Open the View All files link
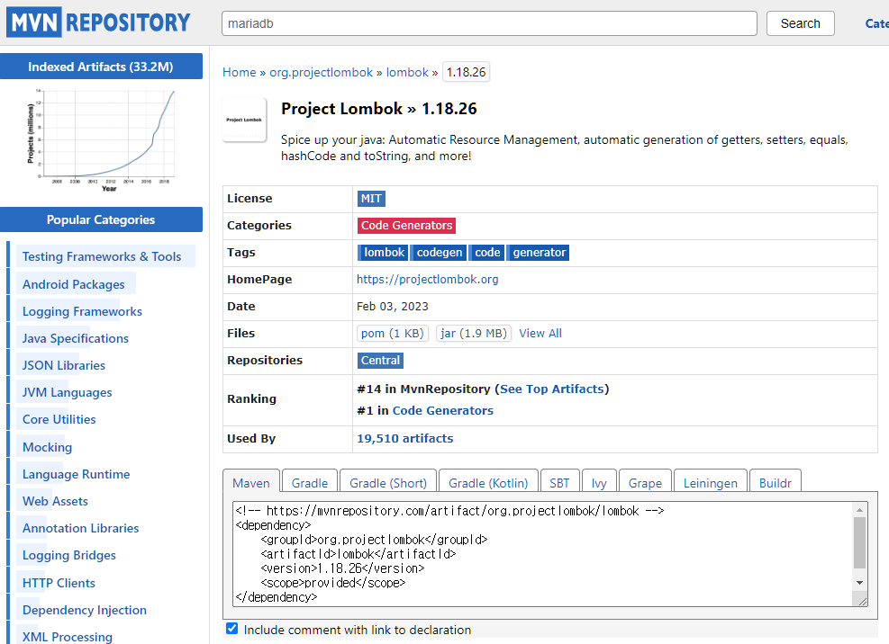The height and width of the screenshot is (644, 889). coord(540,333)
